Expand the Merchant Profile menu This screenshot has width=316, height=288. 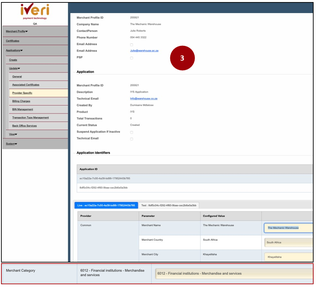click(x=17, y=31)
